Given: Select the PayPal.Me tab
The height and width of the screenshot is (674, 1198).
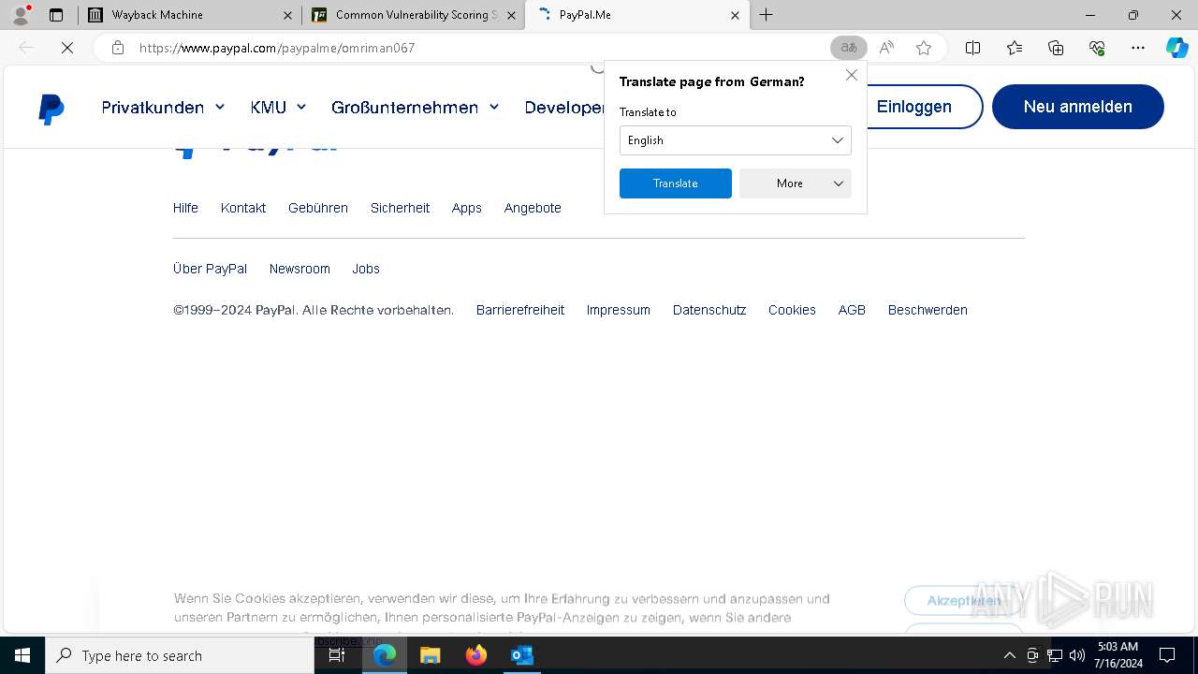Looking at the screenshot, I should pyautogui.click(x=637, y=15).
